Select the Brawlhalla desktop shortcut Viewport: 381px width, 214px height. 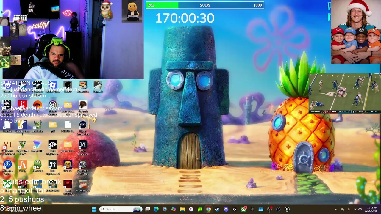click(38, 127)
